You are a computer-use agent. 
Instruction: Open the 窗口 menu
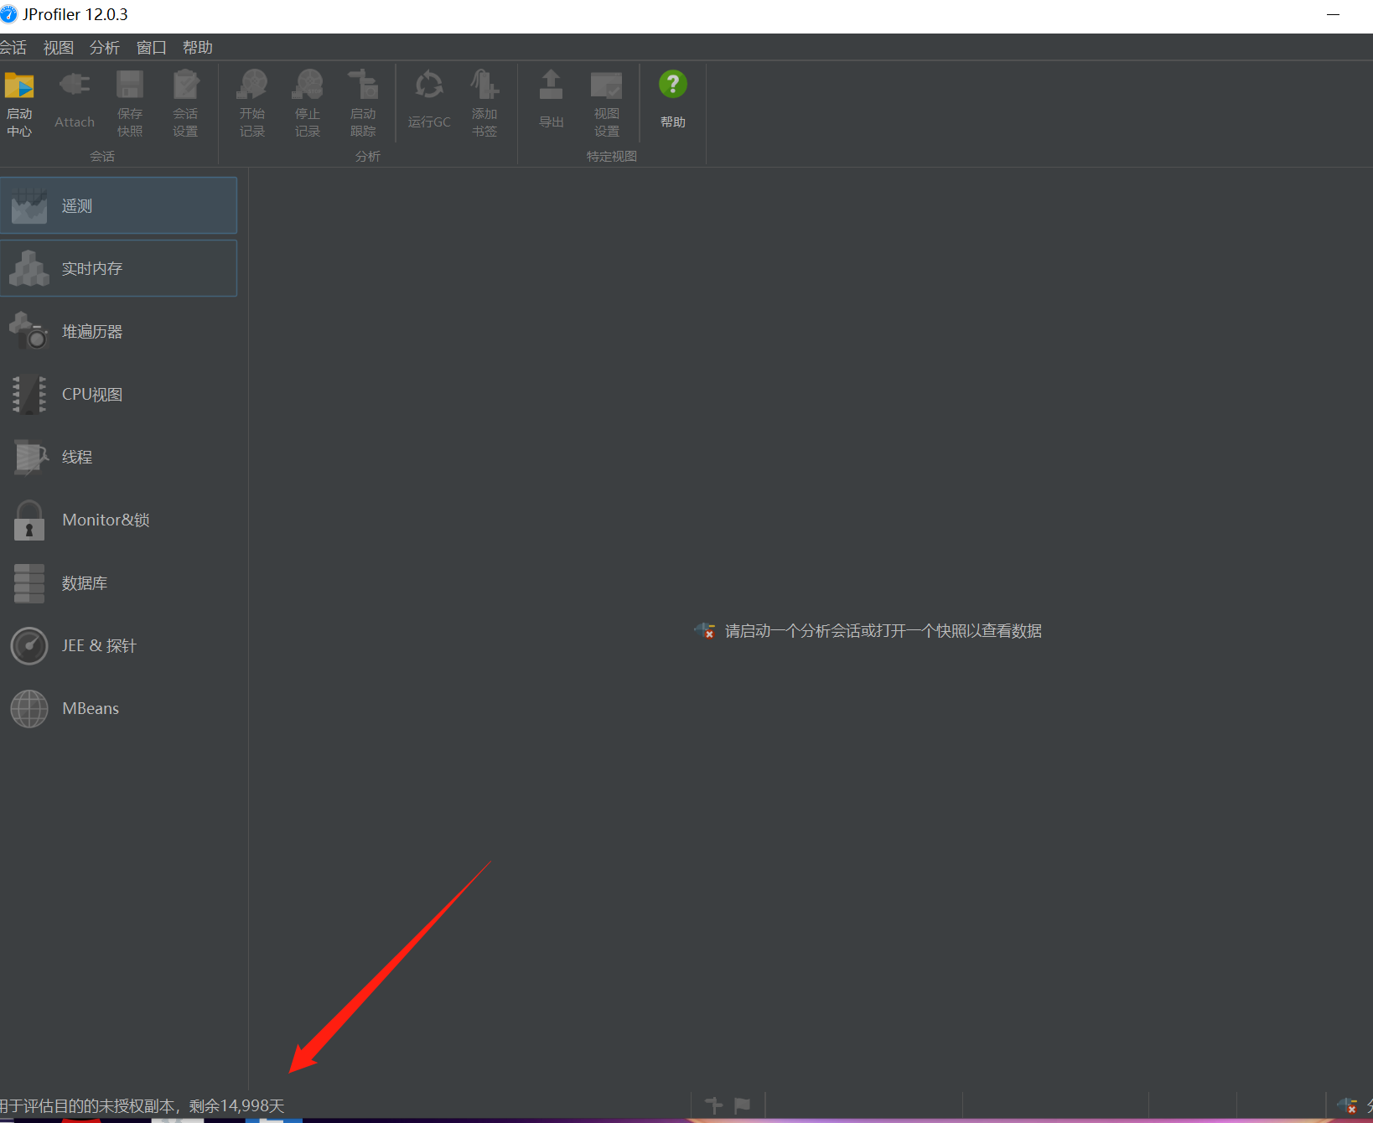[152, 48]
